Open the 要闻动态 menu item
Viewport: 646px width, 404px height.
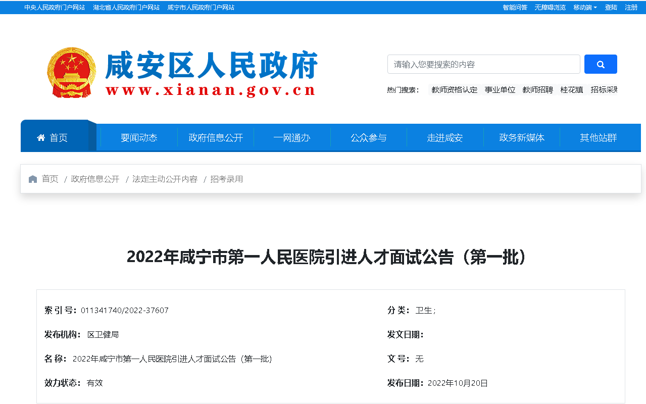[x=139, y=137]
